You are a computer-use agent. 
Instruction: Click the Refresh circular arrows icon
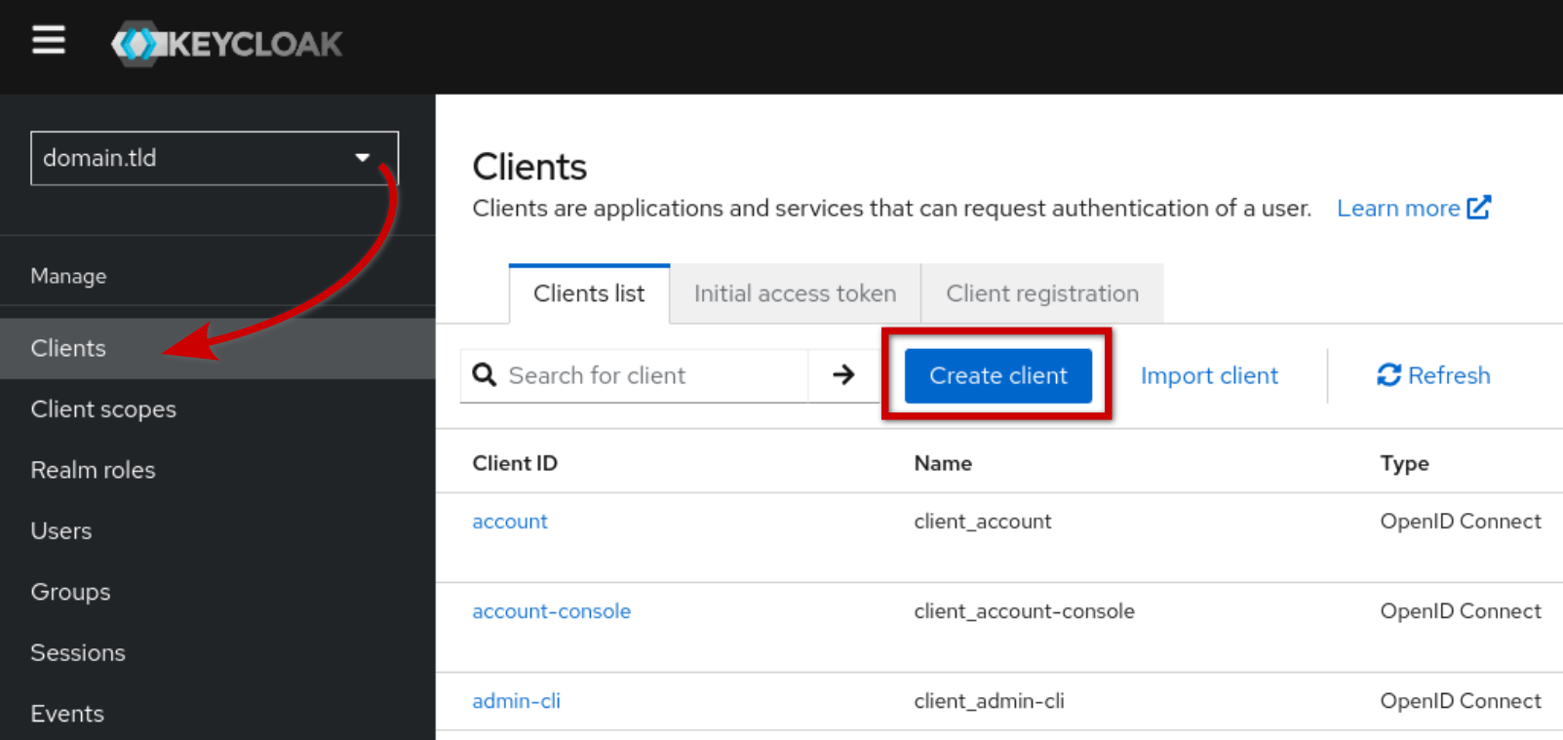pyautogui.click(x=1388, y=375)
